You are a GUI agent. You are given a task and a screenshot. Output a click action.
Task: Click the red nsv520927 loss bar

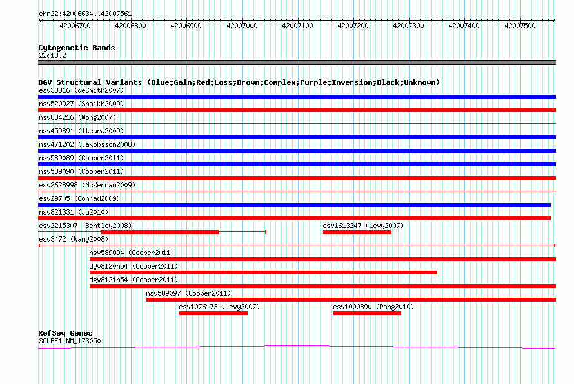297,110
